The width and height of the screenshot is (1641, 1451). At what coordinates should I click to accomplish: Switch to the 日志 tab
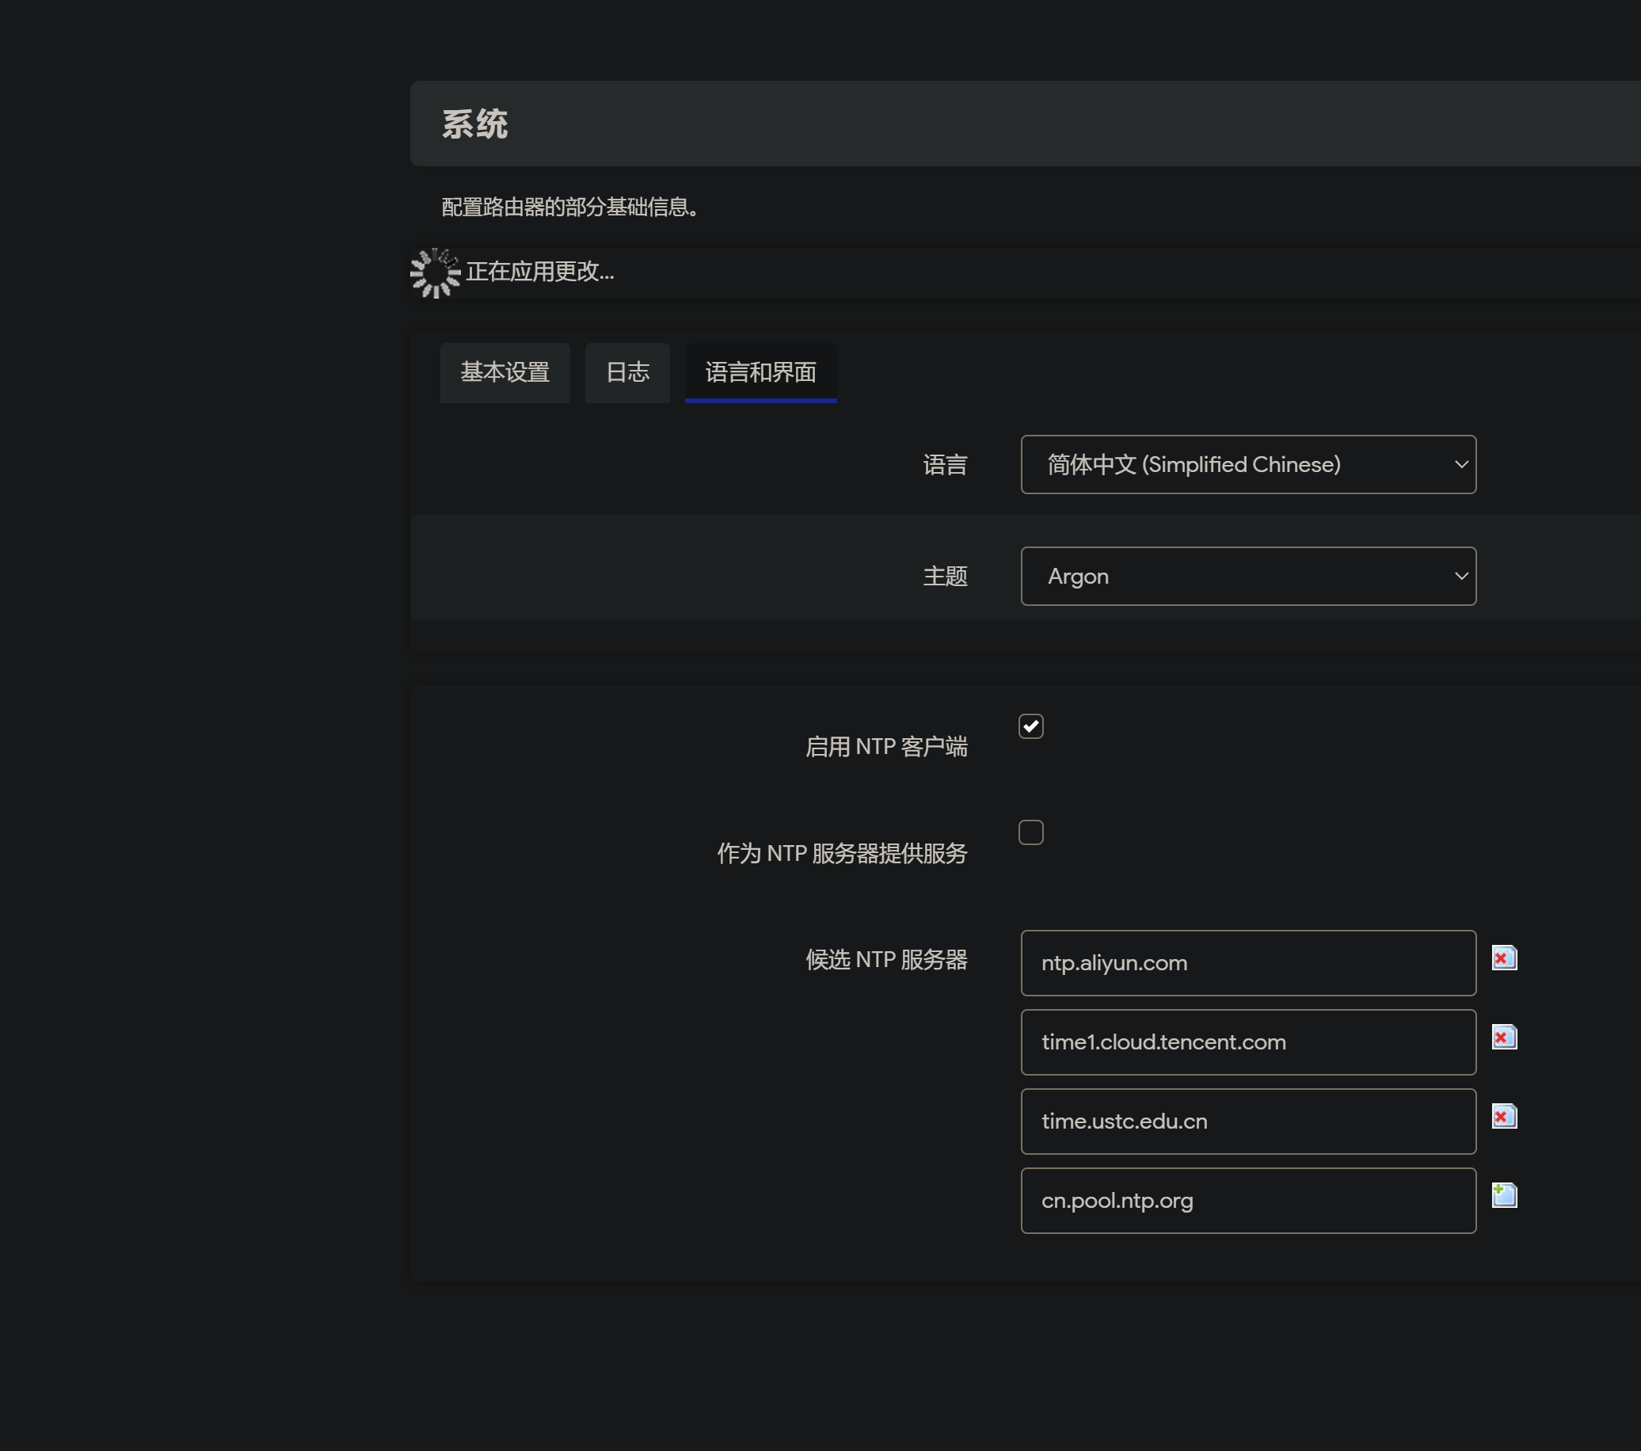coord(627,371)
